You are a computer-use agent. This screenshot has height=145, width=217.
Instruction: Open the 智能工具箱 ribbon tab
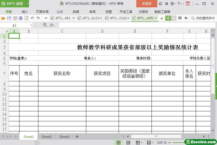tap(162, 12)
